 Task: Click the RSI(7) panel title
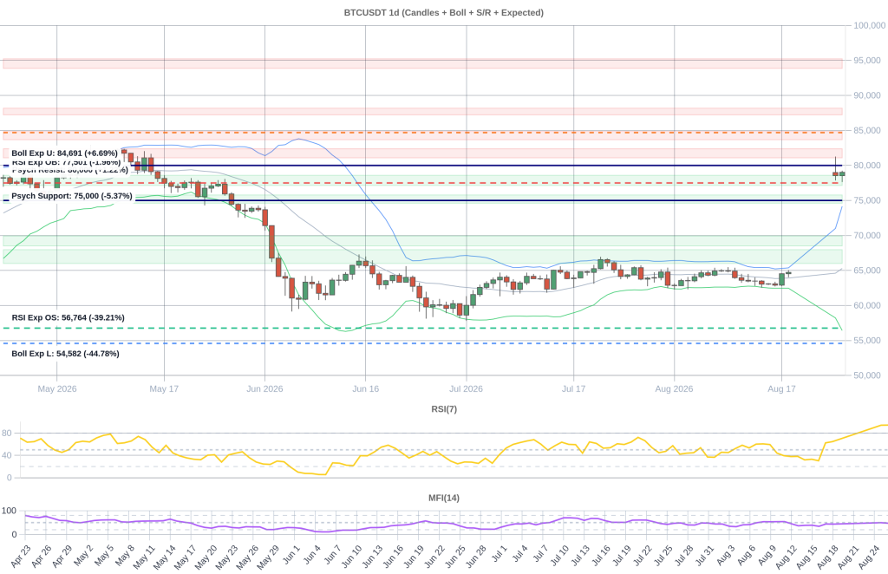444,409
